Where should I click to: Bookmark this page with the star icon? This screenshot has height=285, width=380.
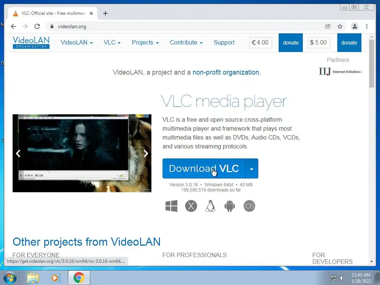coord(340,26)
